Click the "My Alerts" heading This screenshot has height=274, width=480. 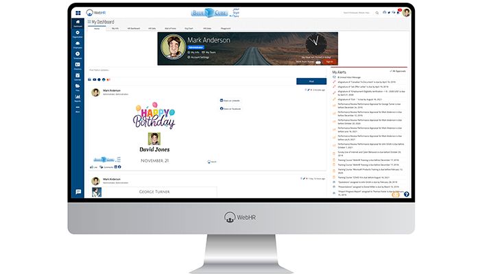[x=339, y=72]
